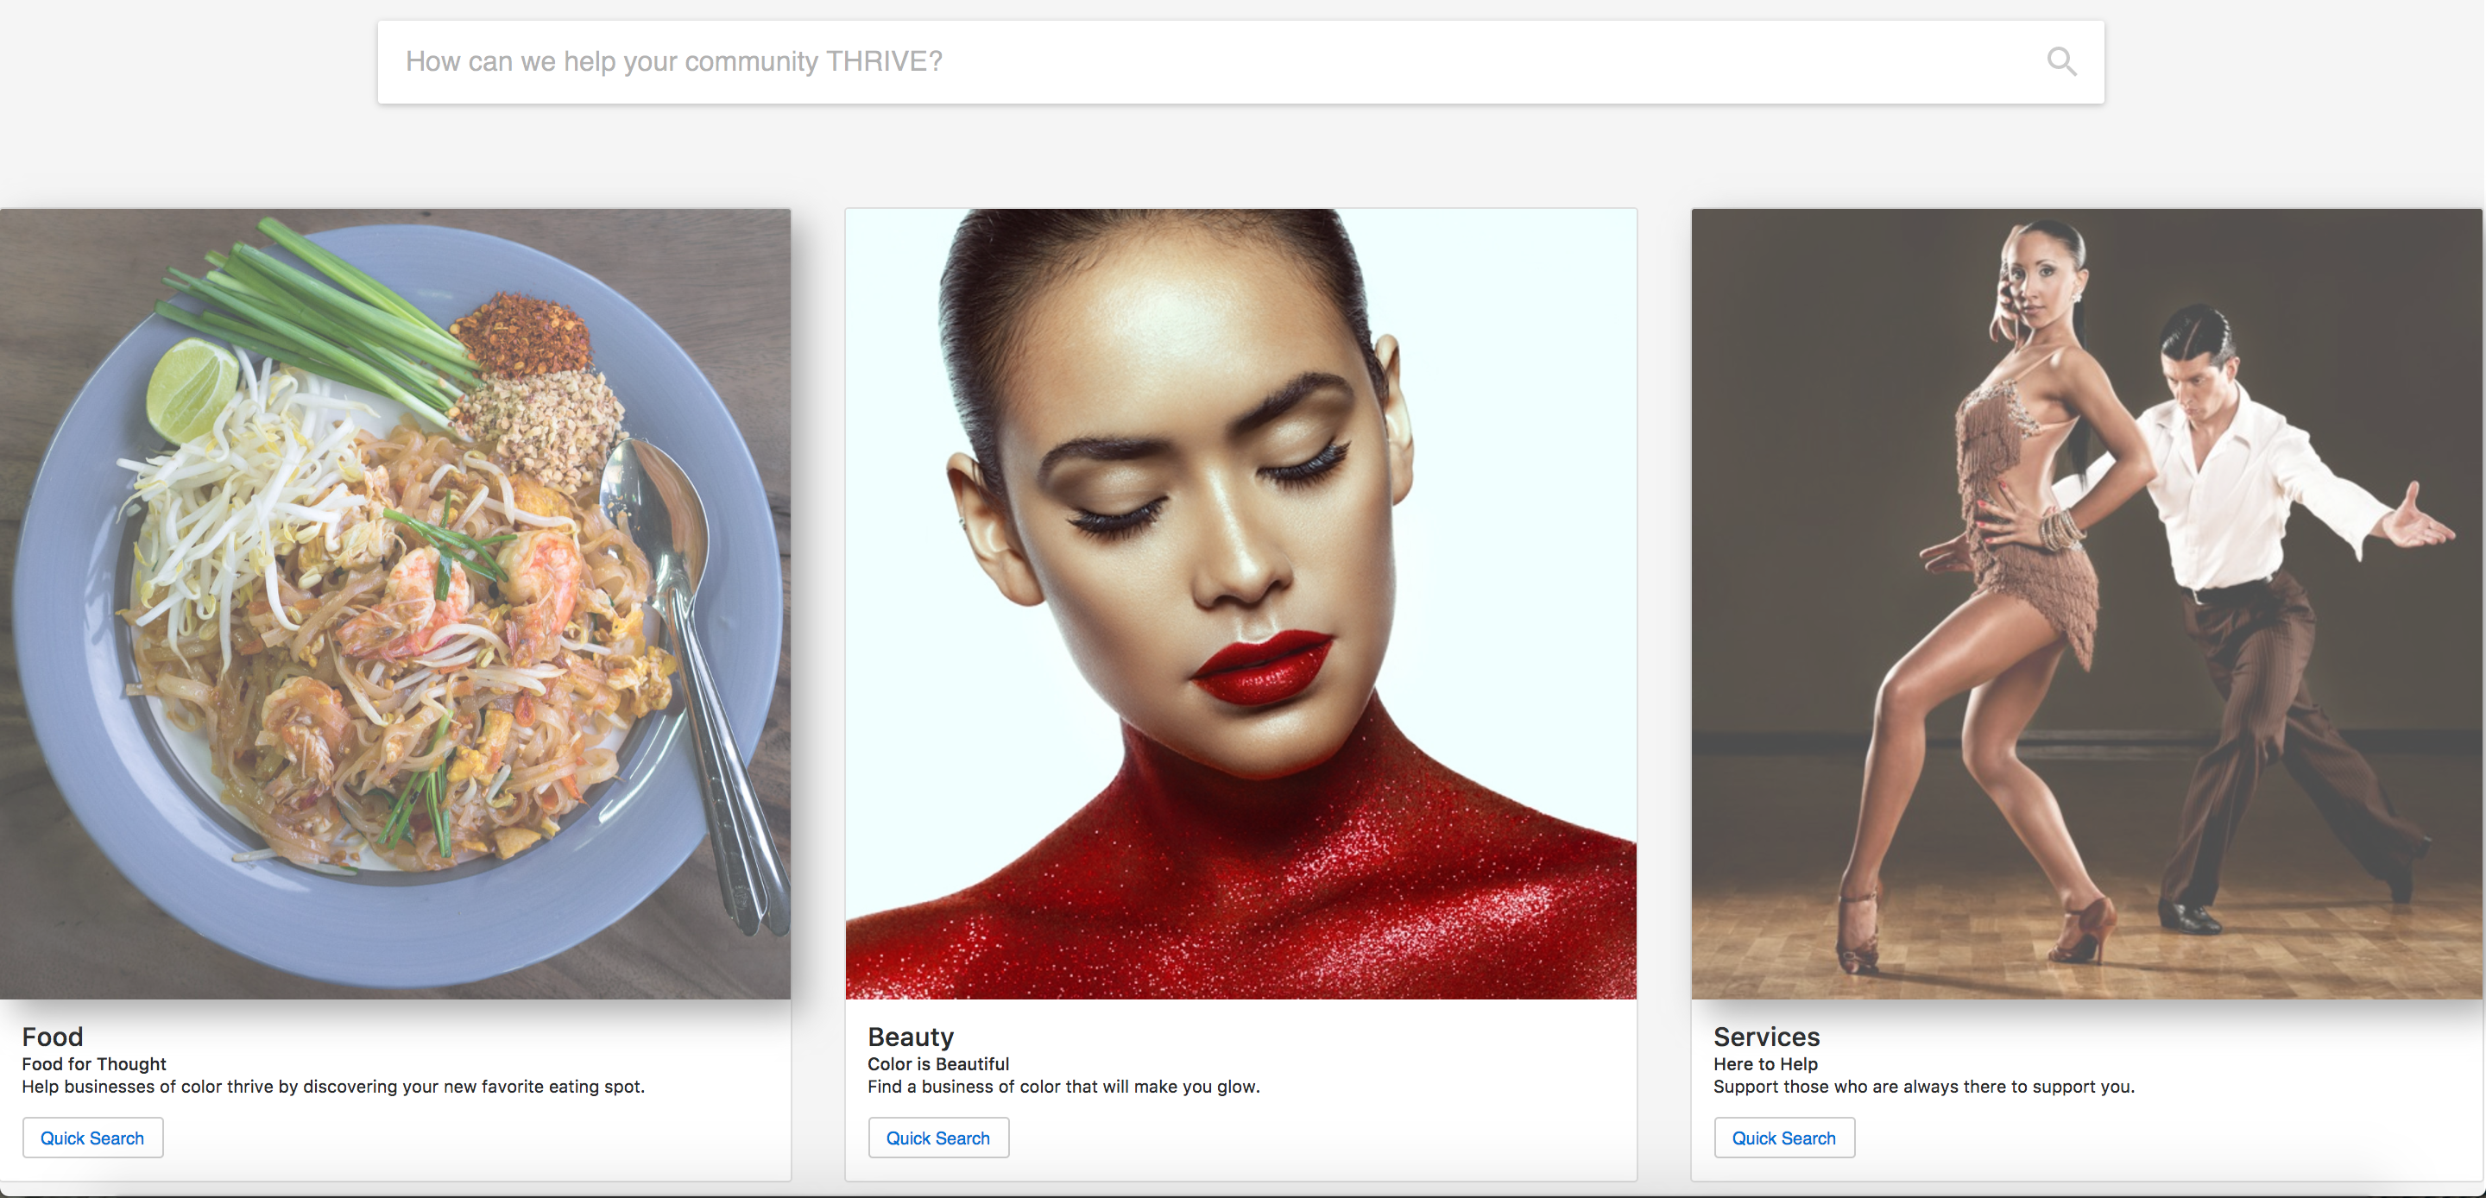The height and width of the screenshot is (1198, 2486).
Task: Click the magnifying glass search icon
Action: point(2060,62)
